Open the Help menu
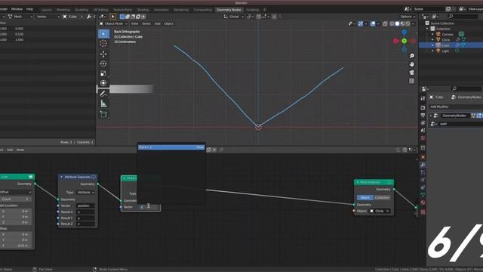Viewport: 483px width, 272px height. (x=29, y=9)
